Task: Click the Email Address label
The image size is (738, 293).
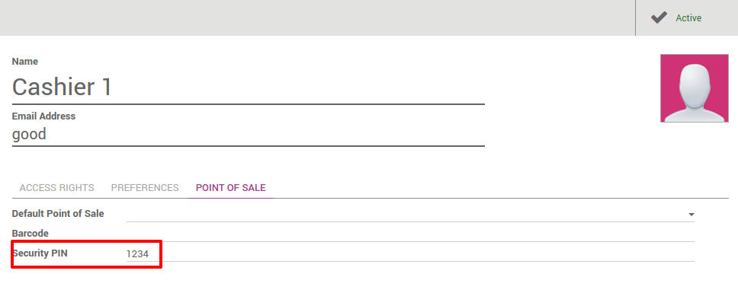Action: [x=43, y=116]
